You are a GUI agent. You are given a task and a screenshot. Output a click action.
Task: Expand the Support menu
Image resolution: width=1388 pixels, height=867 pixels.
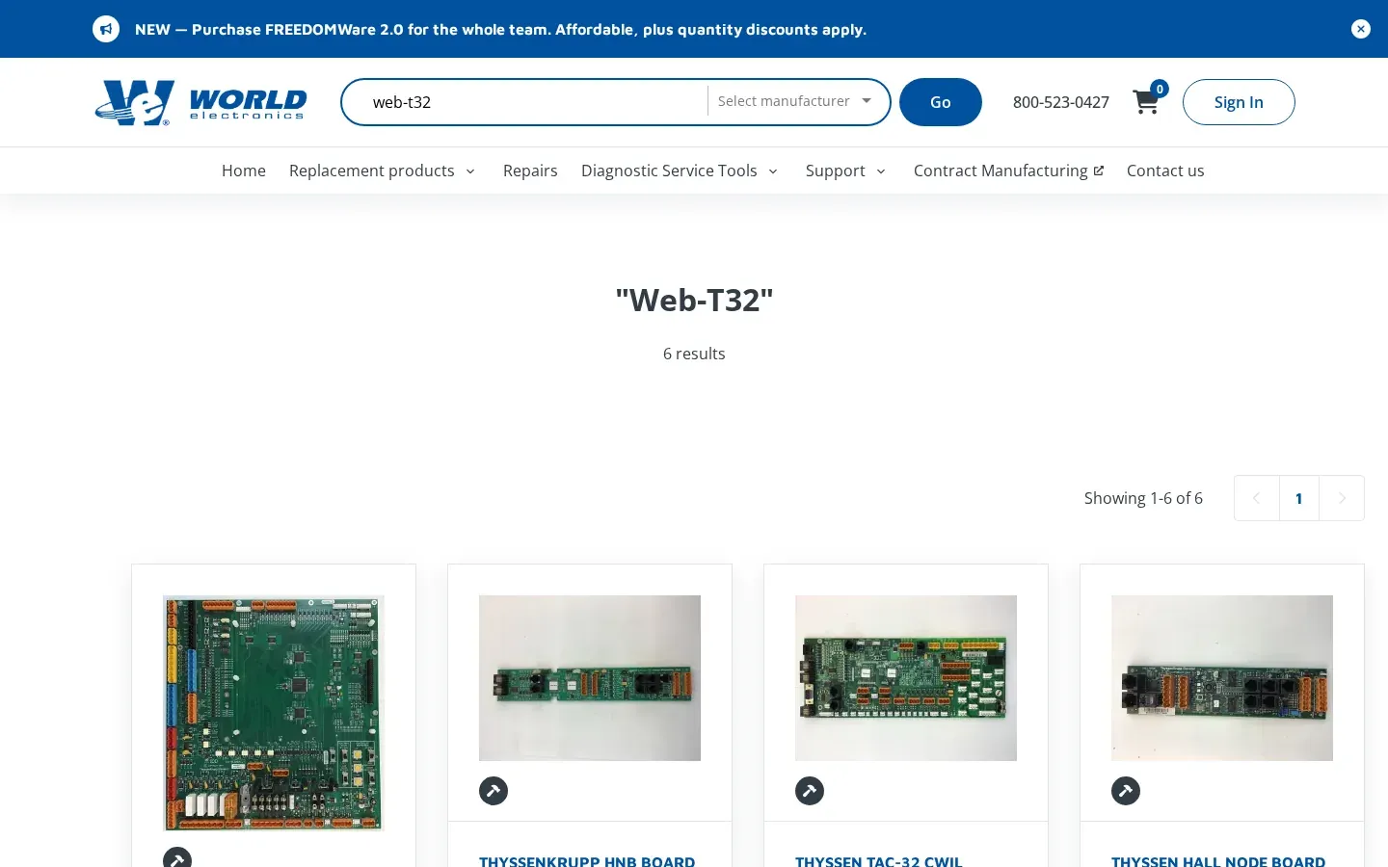coord(845,171)
